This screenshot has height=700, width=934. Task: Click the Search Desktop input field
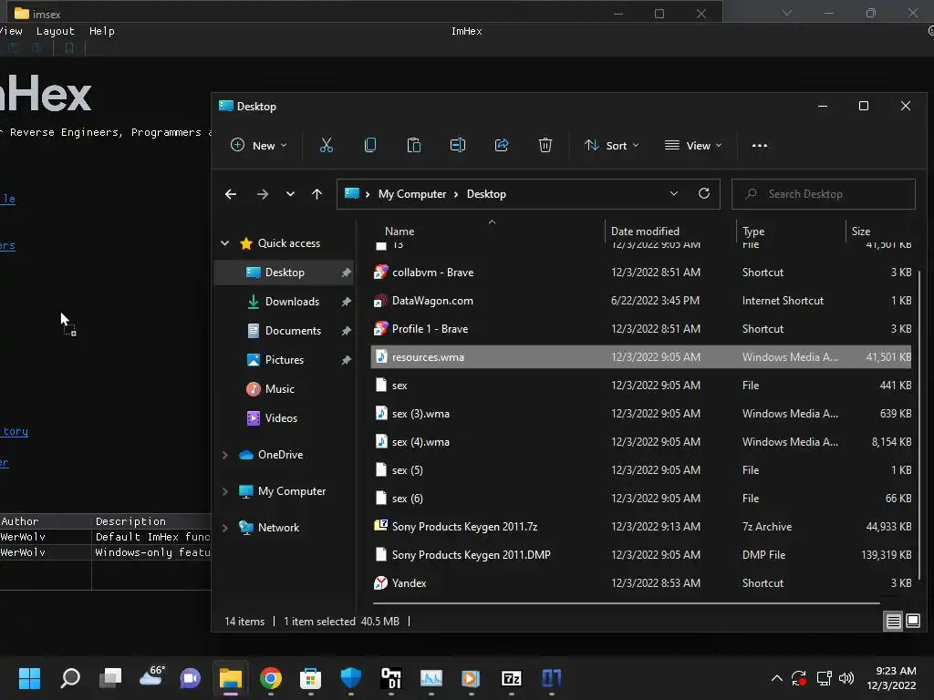pos(824,194)
